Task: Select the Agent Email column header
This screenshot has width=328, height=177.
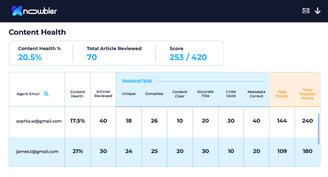Action: (x=28, y=94)
